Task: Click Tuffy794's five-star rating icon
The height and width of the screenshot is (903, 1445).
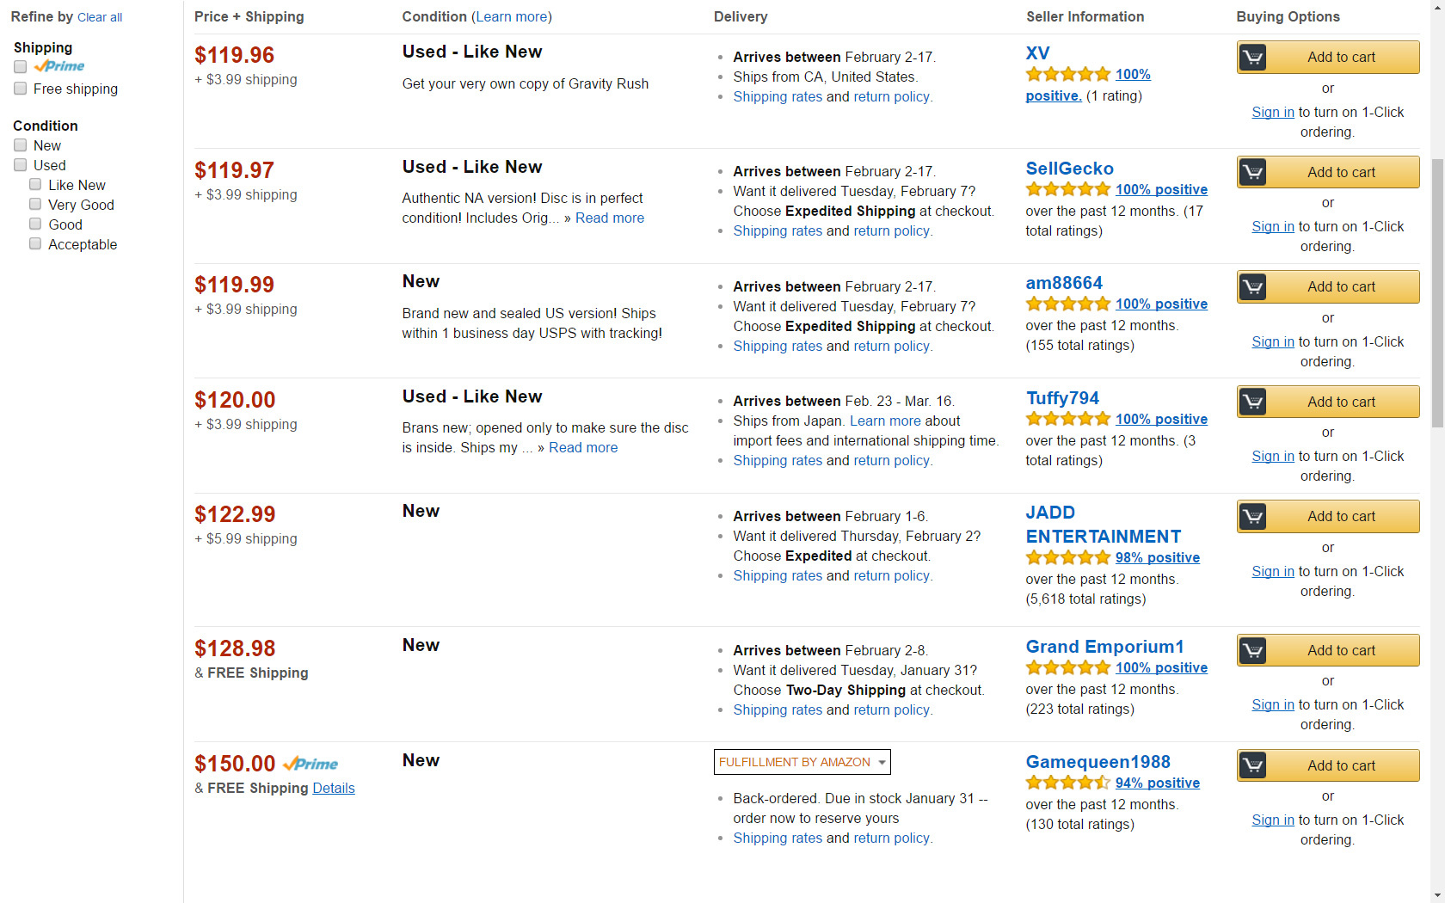Action: coord(1068,419)
